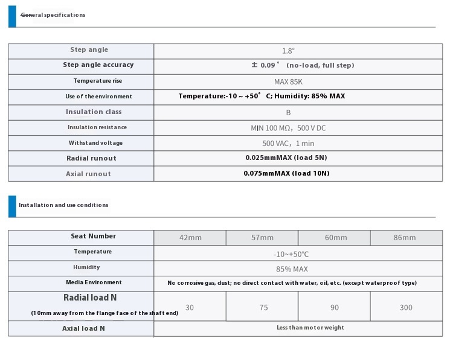Select the 'Radial runout' label
Image resolution: width=453 pixels, height=344 pixels.
pos(91,158)
